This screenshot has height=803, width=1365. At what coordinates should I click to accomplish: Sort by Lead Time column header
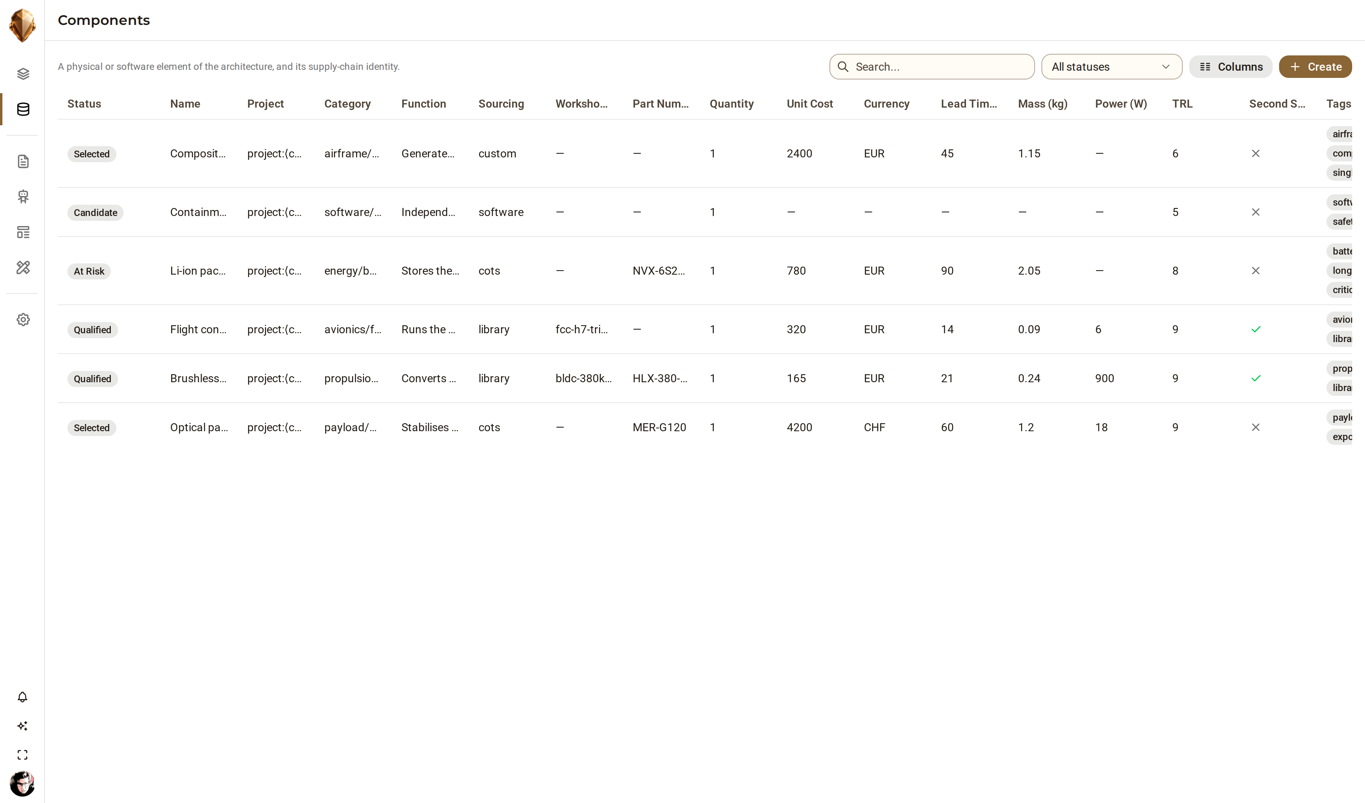[968, 104]
